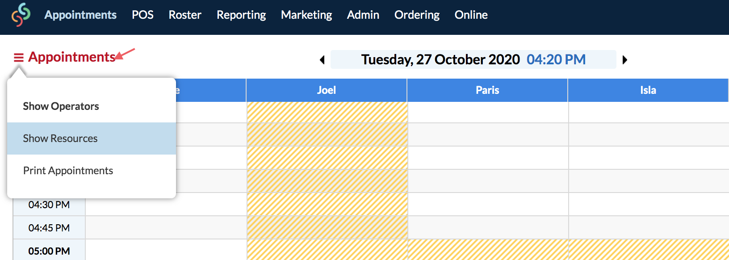
Task: Click the Appointments tab in top navigation
Action: coord(80,15)
